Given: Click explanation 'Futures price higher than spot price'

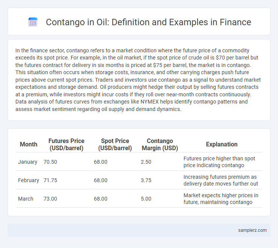Looking at the screenshot, I should pos(219,162).
